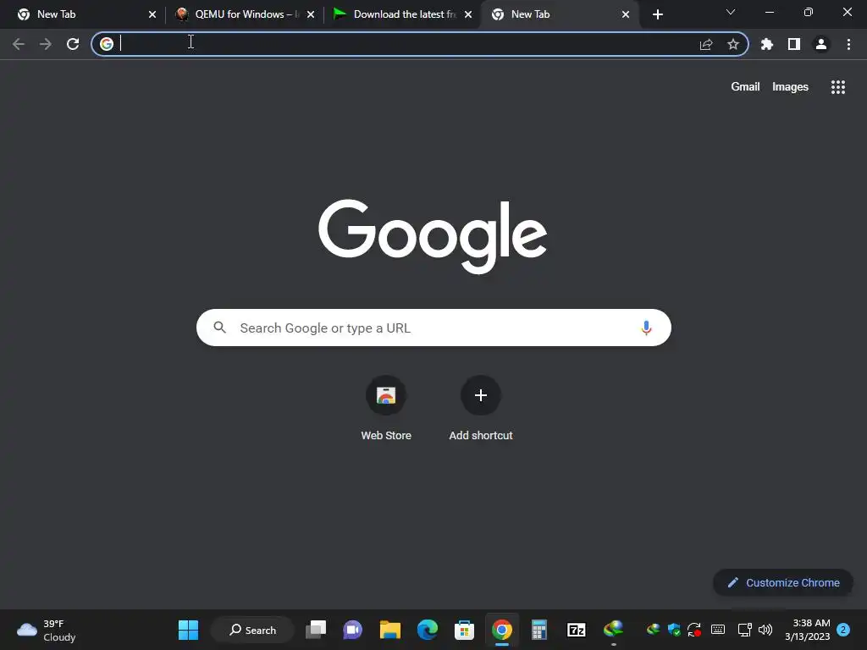The width and height of the screenshot is (867, 650).
Task: Open Windows Security shield tray icon
Action: 673,630
